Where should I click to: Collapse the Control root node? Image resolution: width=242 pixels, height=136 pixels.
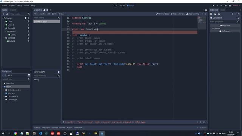(x=3, y=18)
